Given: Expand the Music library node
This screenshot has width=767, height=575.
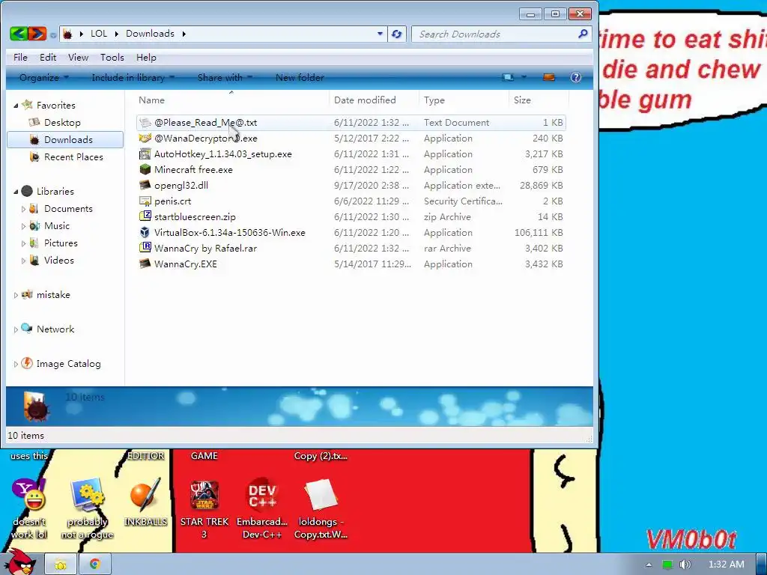Looking at the screenshot, I should coord(23,226).
